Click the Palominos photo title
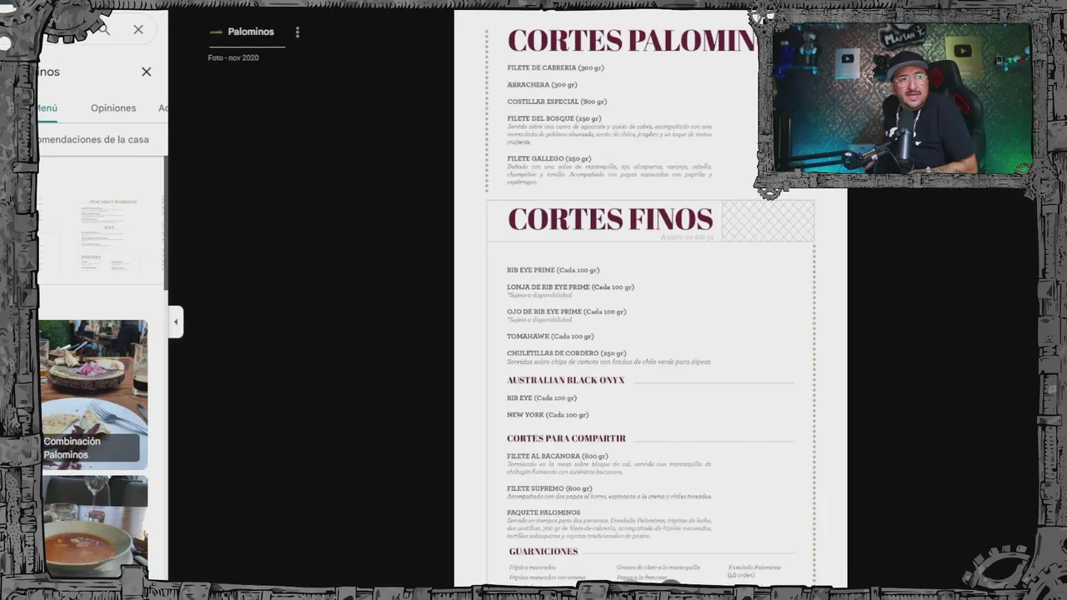This screenshot has height=600, width=1067. click(251, 32)
